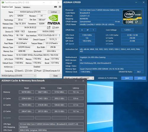The image size is (148, 132).
Task: Click the NVIDIA SLI Disabled field
Action: click(x=37, y=67)
